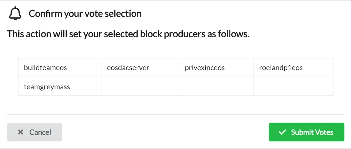Screen dimensions: 351x149
Task: Click the empty cell below eosdacserver
Action: pyautogui.click(x=140, y=86)
